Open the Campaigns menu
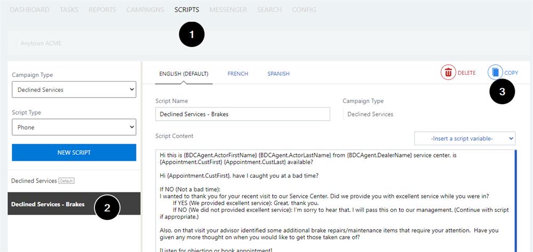533x252 pixels. click(145, 10)
